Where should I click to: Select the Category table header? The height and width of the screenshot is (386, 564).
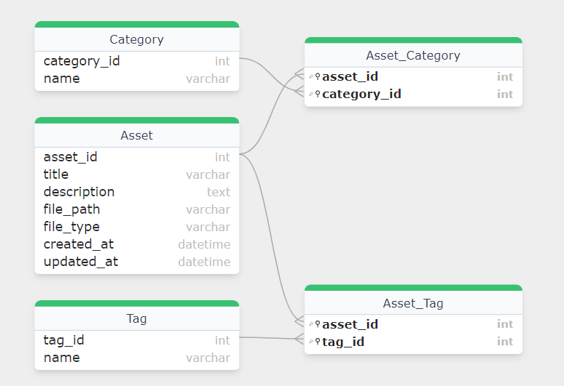point(137,39)
